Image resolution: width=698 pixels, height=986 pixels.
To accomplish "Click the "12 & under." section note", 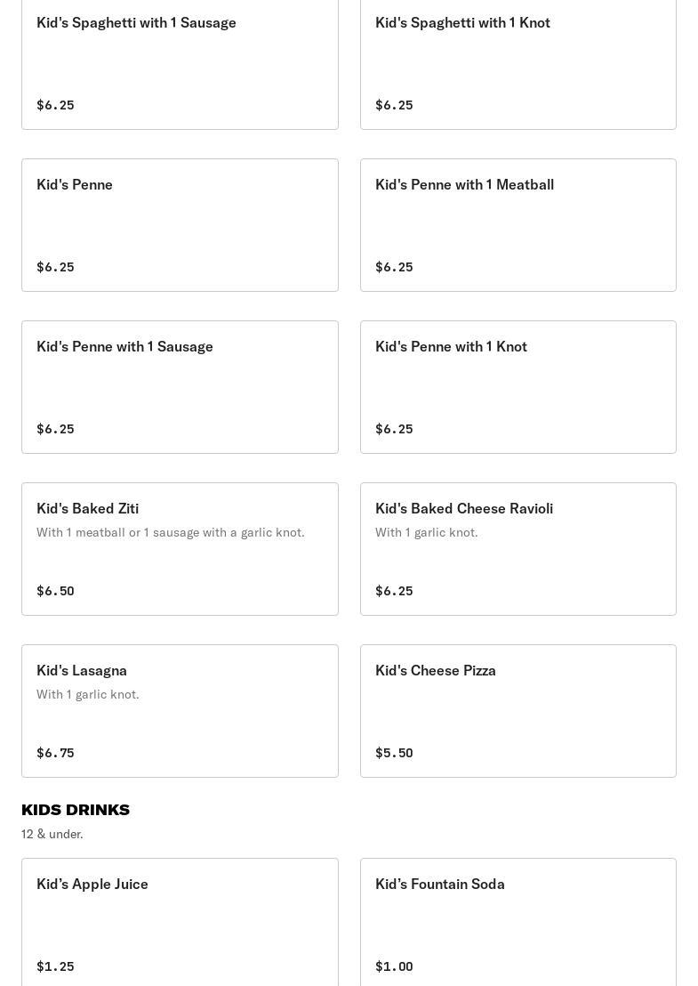I will [x=52, y=834].
